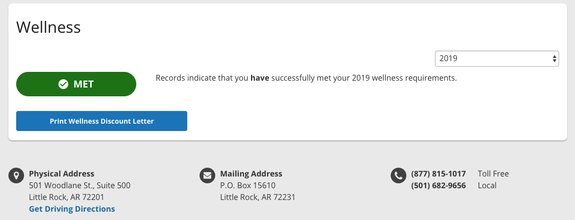Click the green MET status badge
Viewport: 575px width, 220px height.
(x=76, y=84)
